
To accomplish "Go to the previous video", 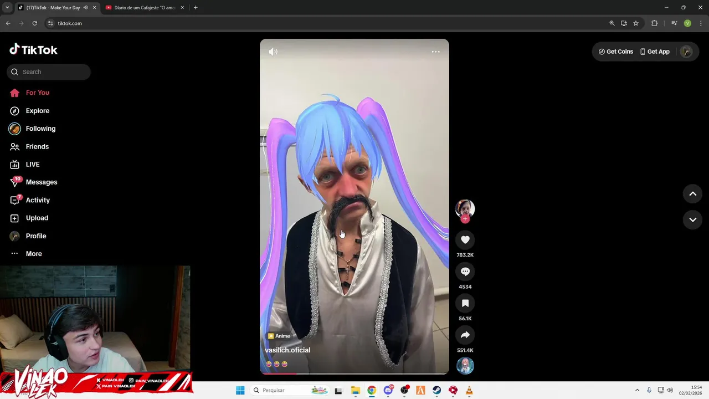I will [692, 193].
